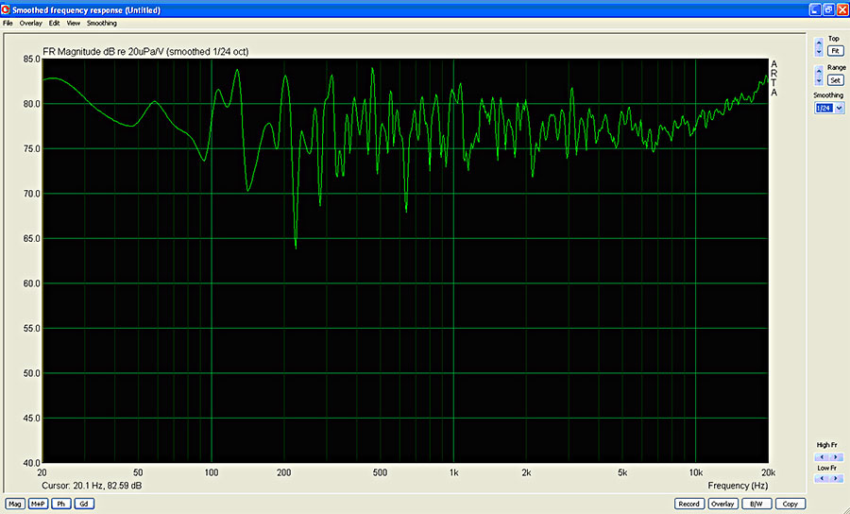The image size is (850, 514).
Task: Click the 60.0 dB axis label
Action: click(31, 283)
